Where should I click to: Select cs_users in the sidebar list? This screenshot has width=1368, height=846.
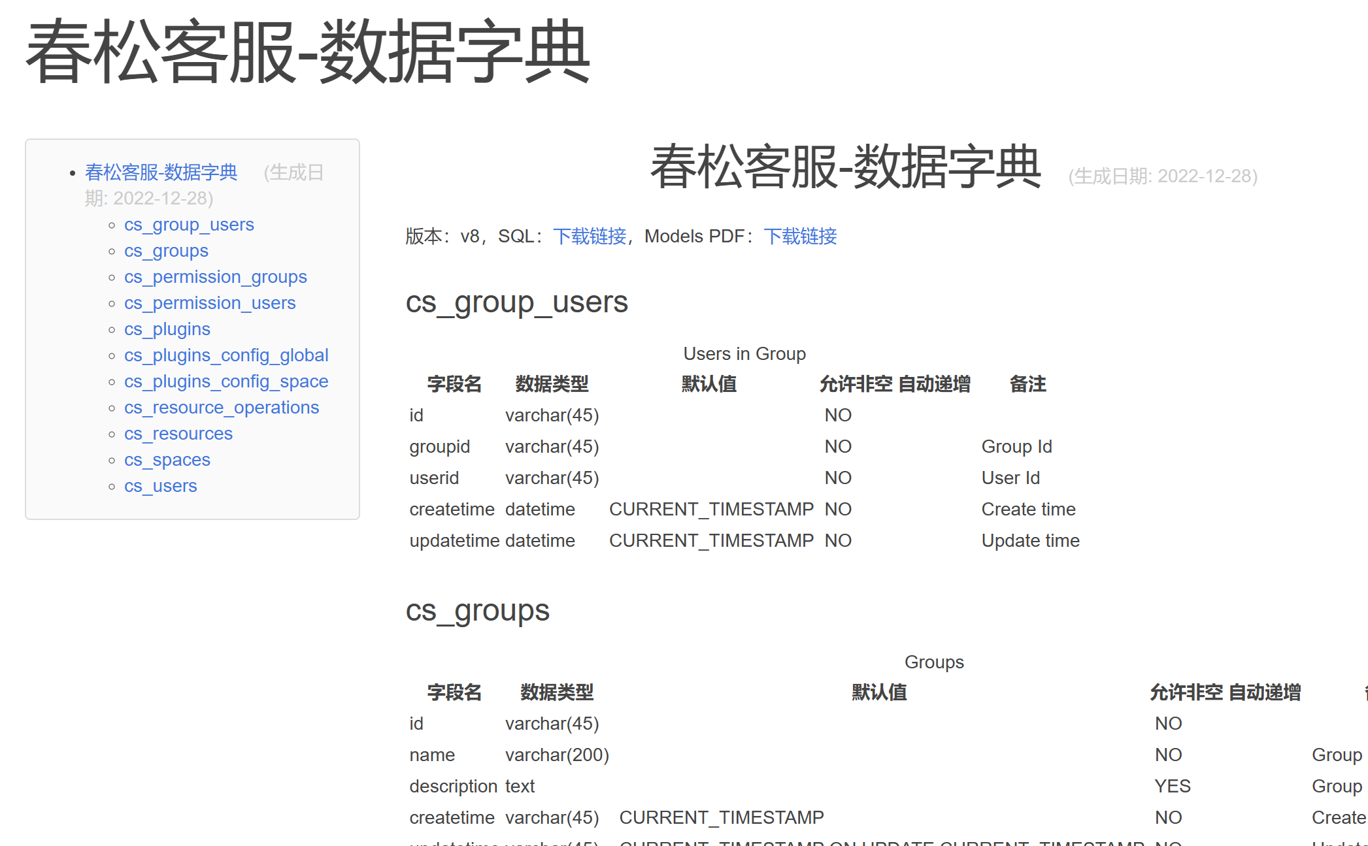point(161,486)
